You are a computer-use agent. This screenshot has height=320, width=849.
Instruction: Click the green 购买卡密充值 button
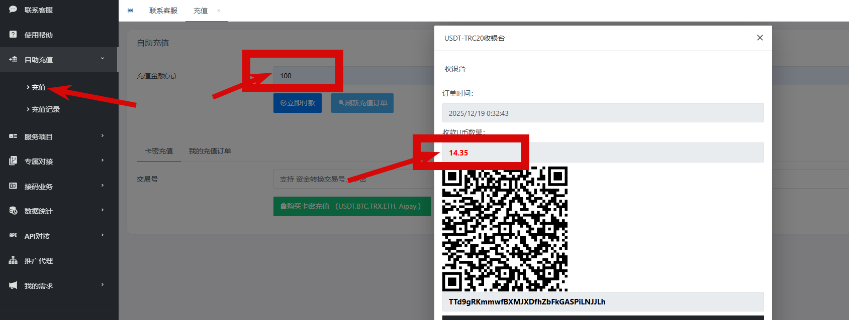pyautogui.click(x=352, y=206)
